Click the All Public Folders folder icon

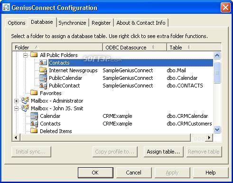tap(34, 55)
